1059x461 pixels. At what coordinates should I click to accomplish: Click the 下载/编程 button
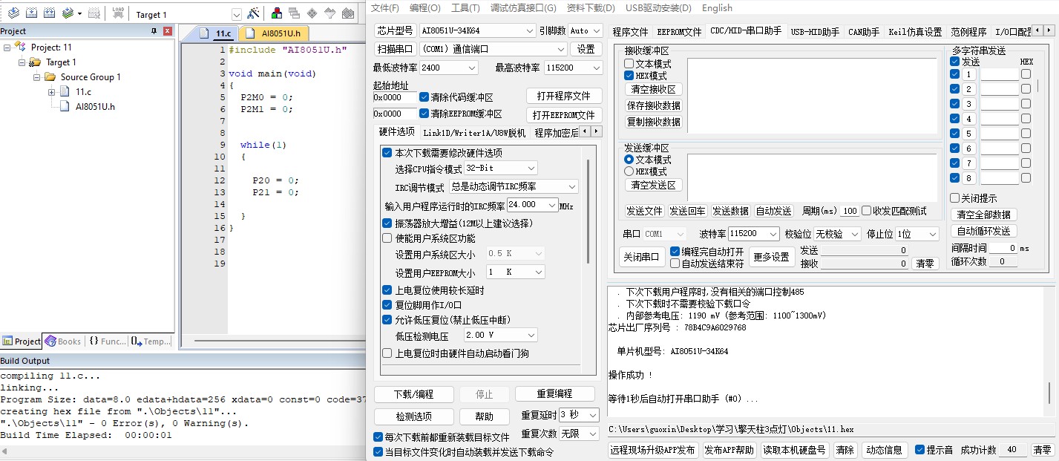point(413,394)
